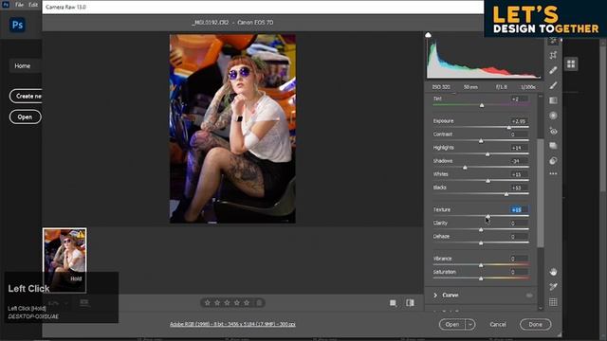Click the Vibrance slider handle
The width and height of the screenshot is (607, 341).
click(481, 265)
